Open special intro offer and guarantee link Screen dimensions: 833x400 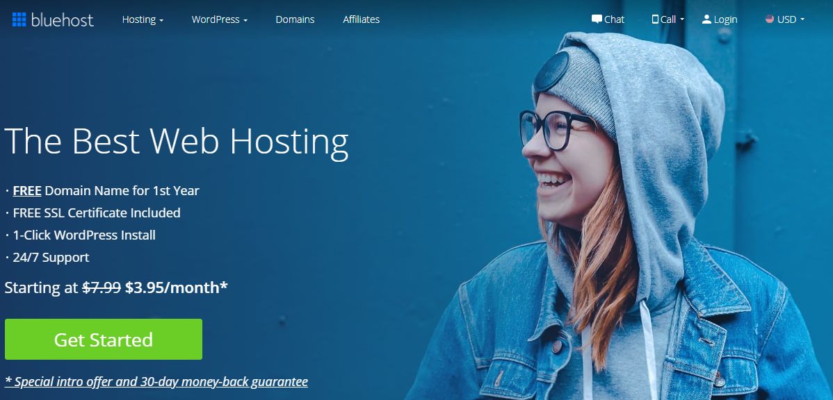pyautogui.click(x=156, y=381)
